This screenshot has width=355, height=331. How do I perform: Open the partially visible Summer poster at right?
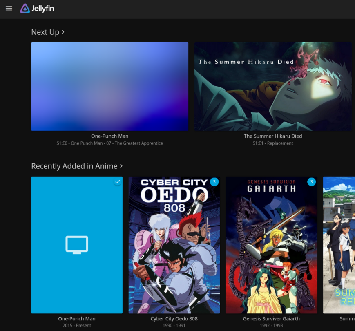(x=339, y=245)
